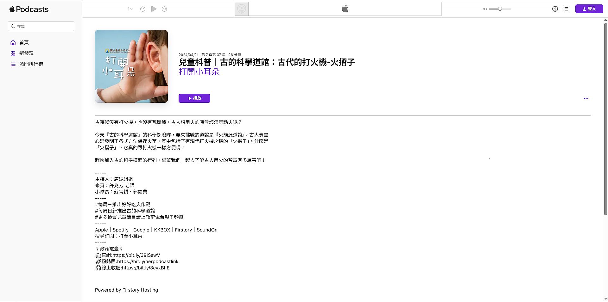The image size is (608, 302).
Task: Open the episode info icon
Action: 555,9
